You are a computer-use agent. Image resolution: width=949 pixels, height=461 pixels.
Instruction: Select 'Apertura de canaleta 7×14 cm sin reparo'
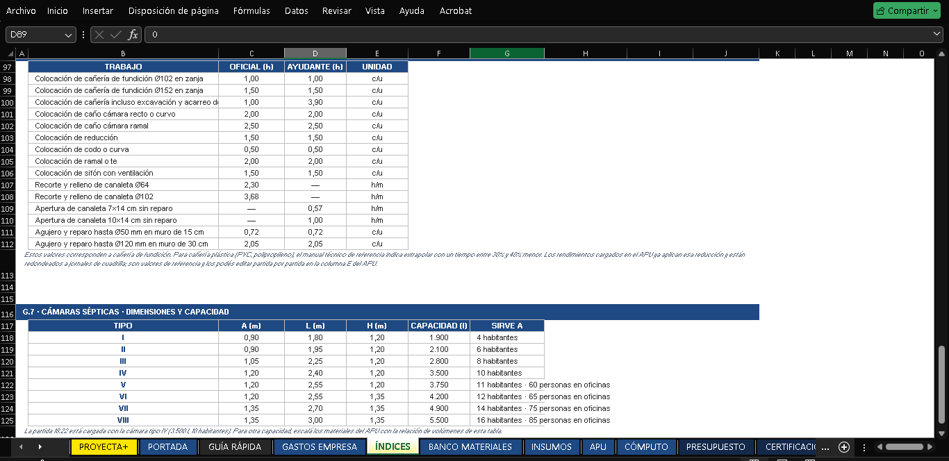[124, 208]
